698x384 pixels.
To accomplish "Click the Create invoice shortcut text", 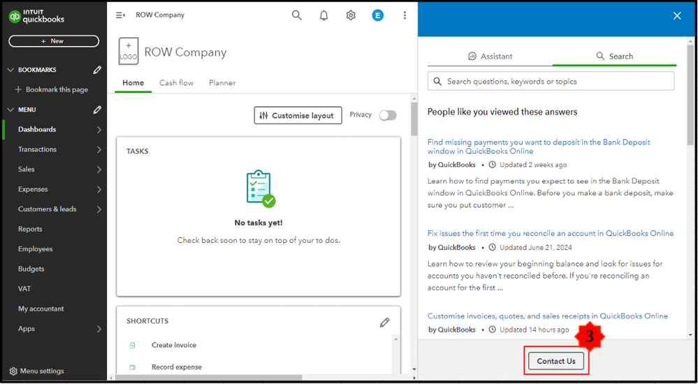I will pos(173,346).
